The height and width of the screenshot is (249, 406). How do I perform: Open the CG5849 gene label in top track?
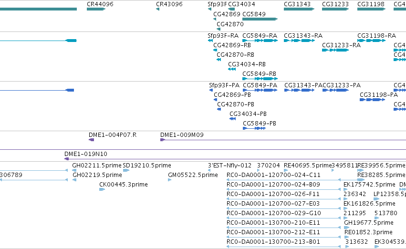coord(254,14)
